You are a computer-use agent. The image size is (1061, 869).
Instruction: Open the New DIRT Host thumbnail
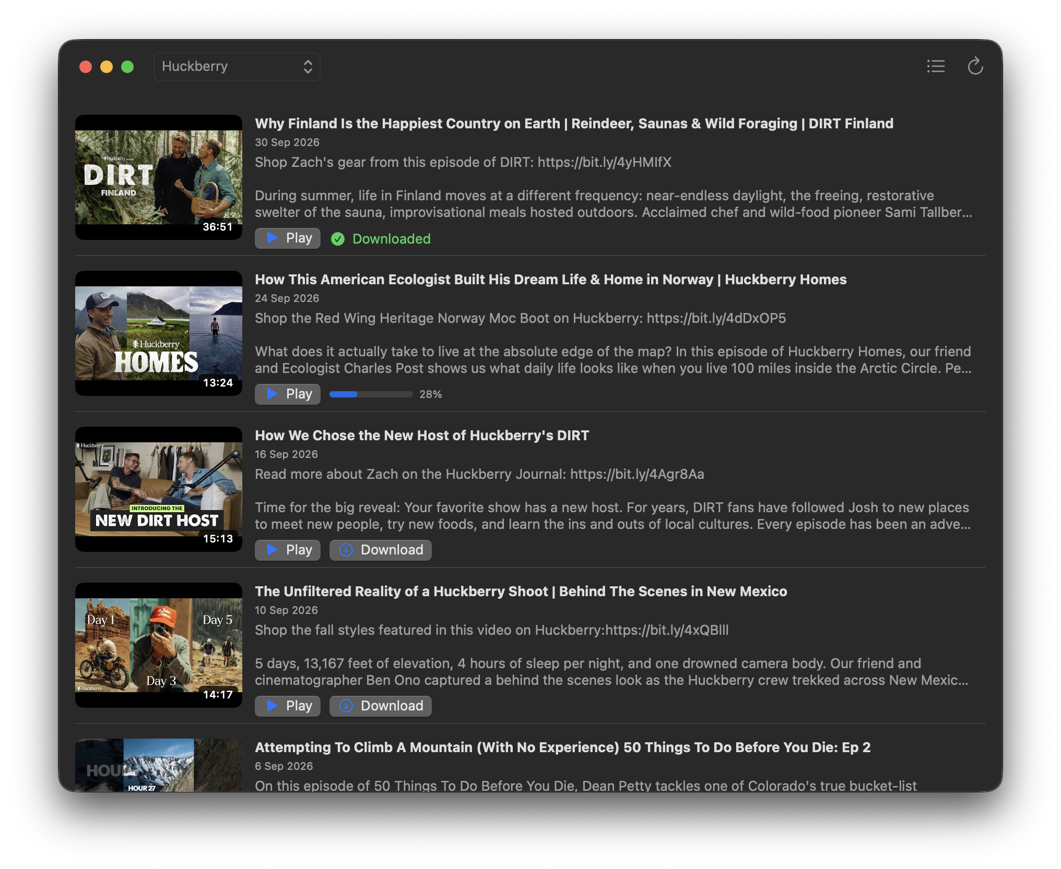pyautogui.click(x=159, y=489)
